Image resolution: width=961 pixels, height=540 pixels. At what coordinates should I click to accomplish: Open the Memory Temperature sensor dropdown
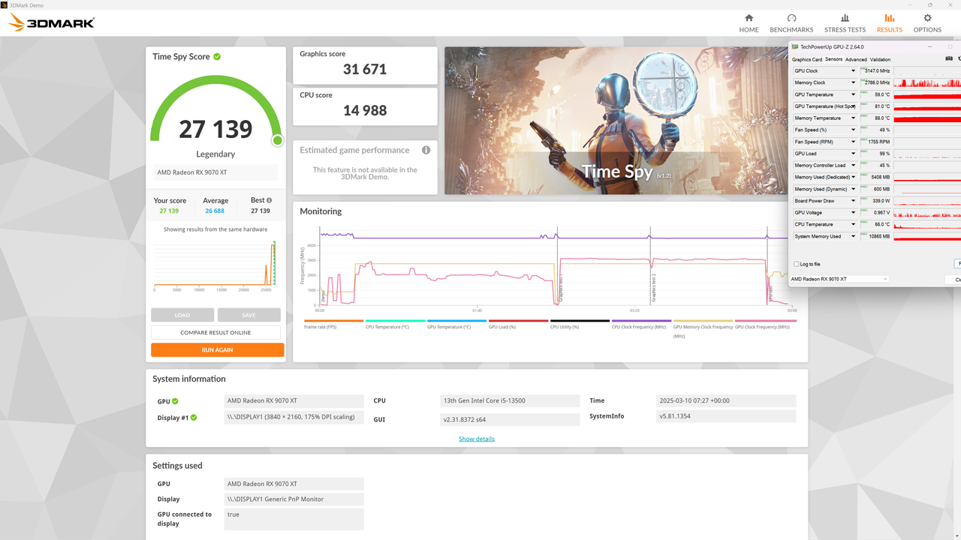[853, 118]
